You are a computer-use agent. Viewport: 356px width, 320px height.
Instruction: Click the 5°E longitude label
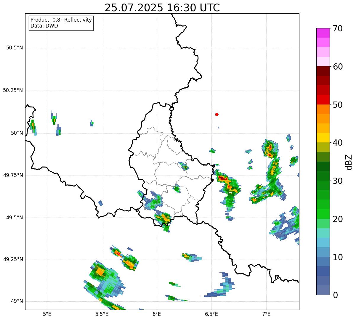pos(47,314)
